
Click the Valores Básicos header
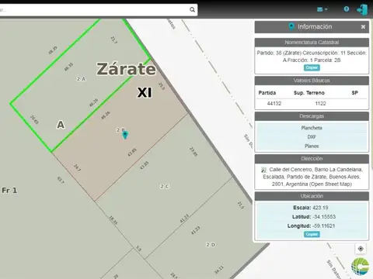click(312, 81)
